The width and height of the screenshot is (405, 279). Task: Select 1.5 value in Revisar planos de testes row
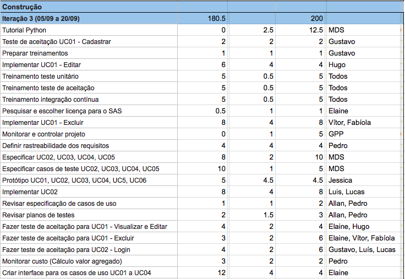252,215
